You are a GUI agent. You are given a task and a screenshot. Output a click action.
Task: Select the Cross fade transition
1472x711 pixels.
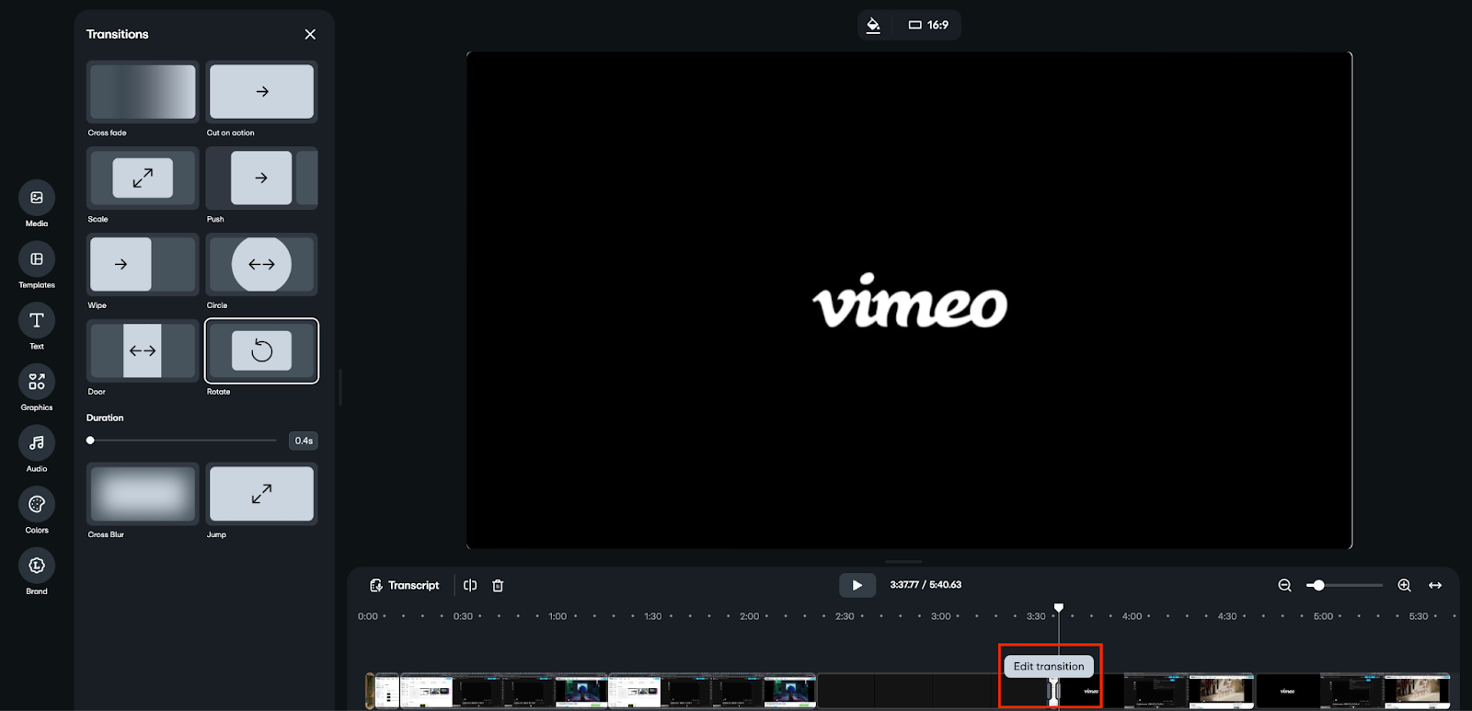tap(143, 92)
